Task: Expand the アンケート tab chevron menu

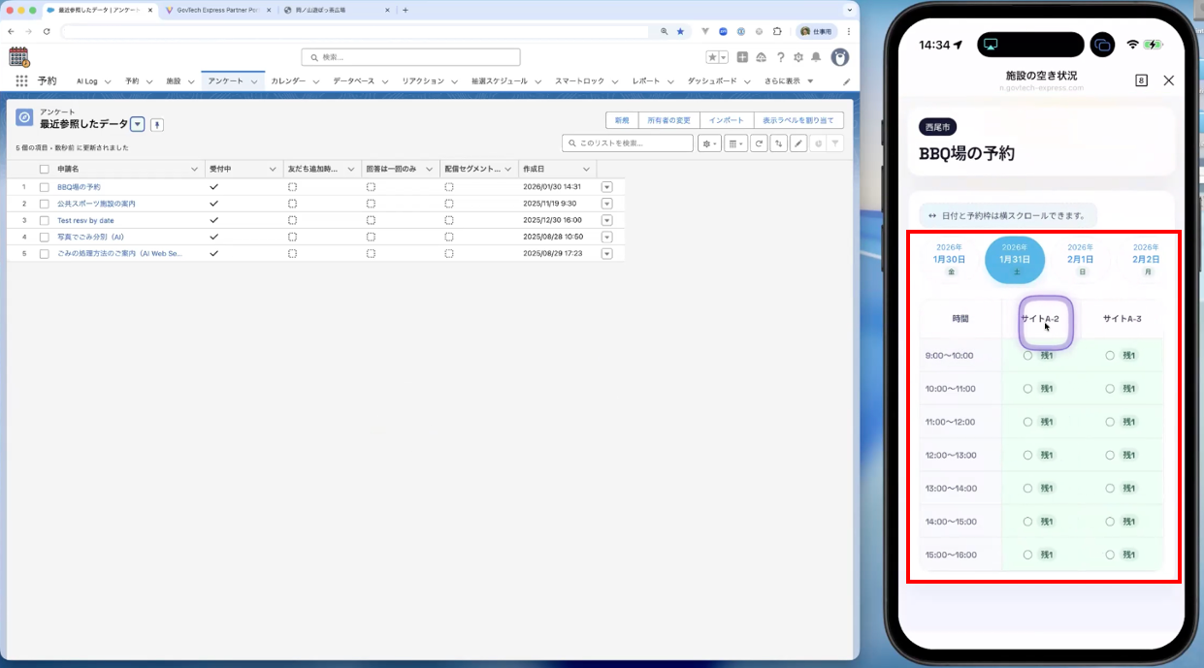Action: [254, 81]
